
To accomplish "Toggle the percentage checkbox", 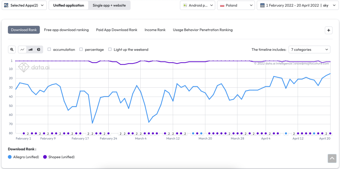I will [x=81, y=50].
